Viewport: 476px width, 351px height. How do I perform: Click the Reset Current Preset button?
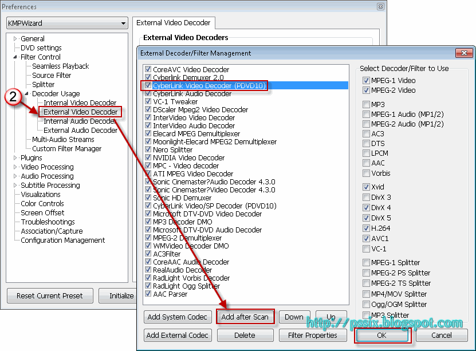tap(50, 295)
